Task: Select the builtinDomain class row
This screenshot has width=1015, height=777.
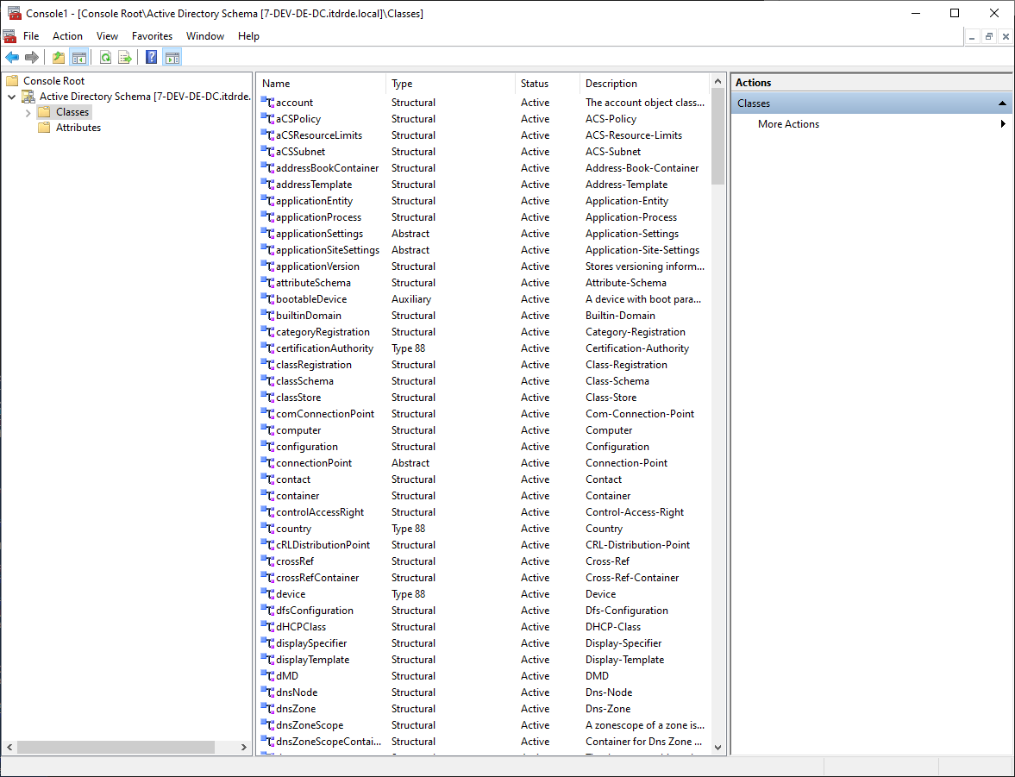Action: click(484, 316)
